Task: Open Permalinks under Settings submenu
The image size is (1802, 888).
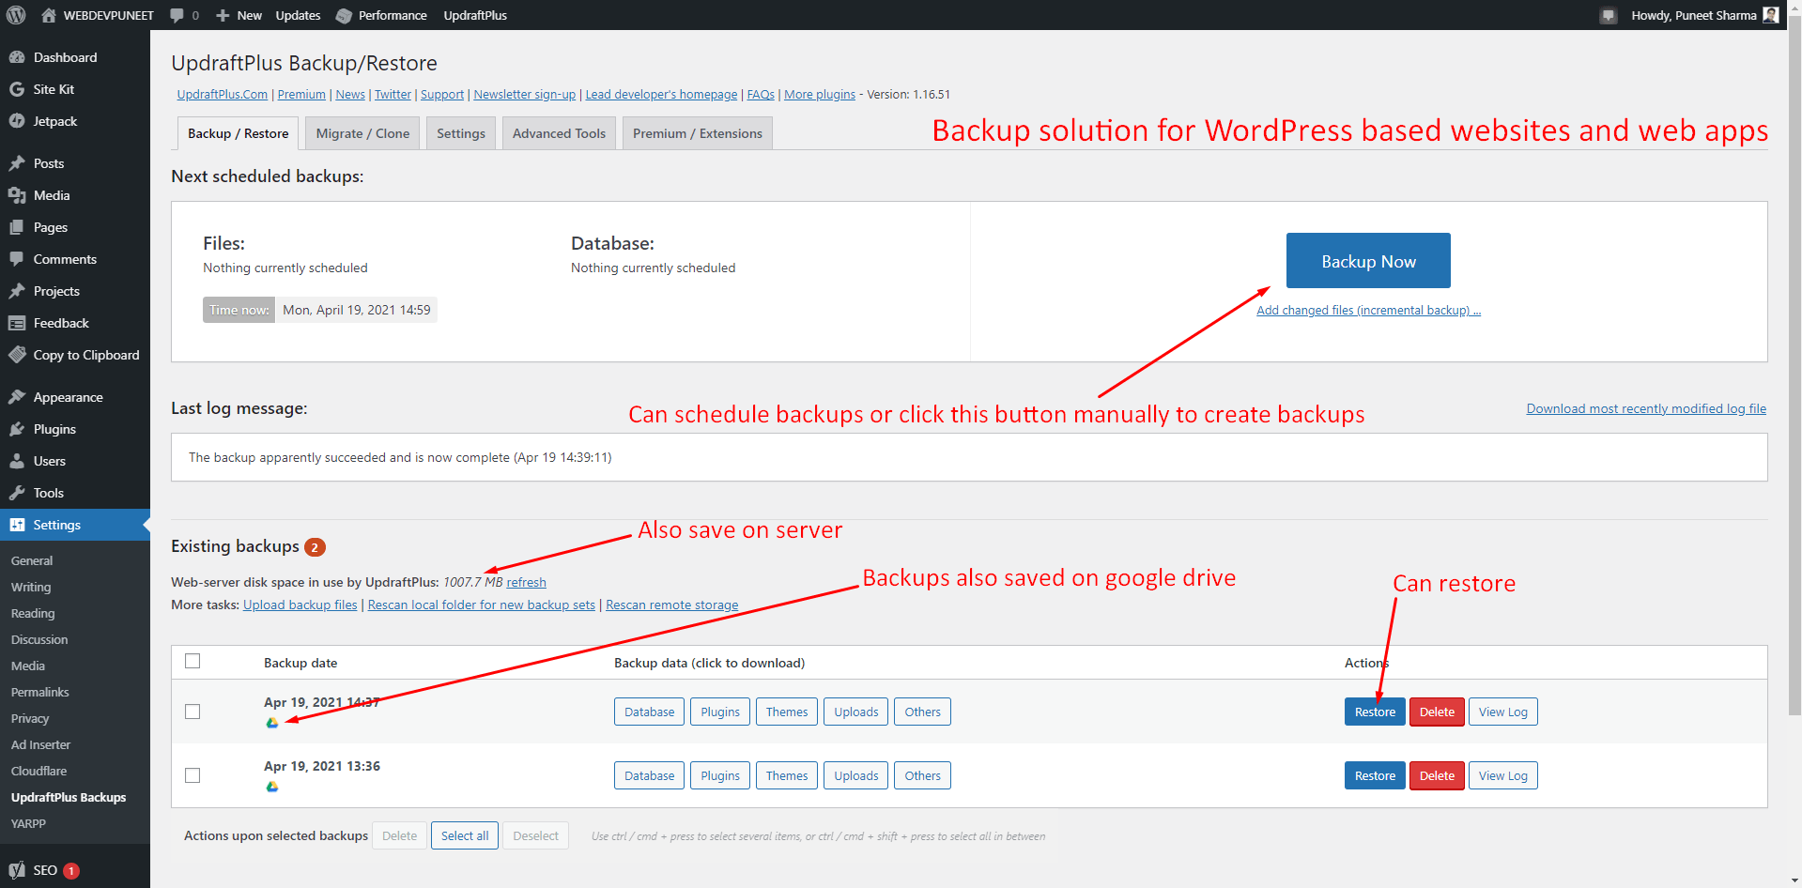Action: [40, 692]
